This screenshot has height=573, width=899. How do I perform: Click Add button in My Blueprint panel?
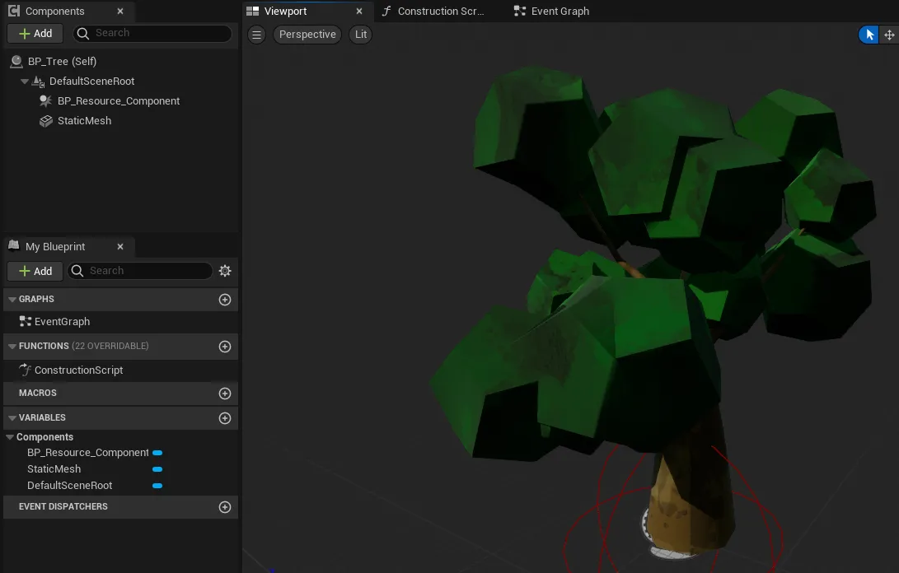[x=35, y=271]
